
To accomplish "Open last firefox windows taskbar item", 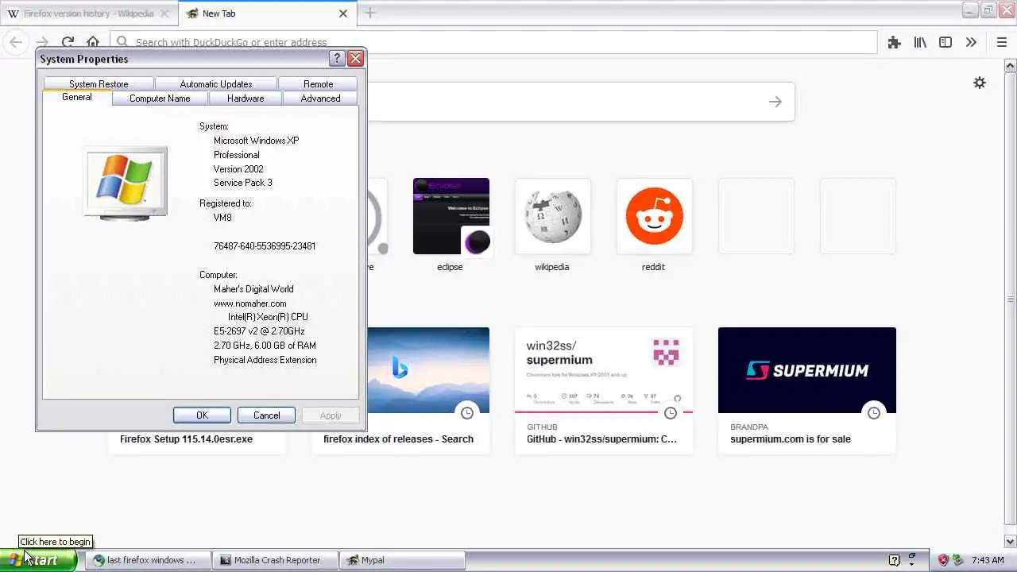I will (149, 560).
